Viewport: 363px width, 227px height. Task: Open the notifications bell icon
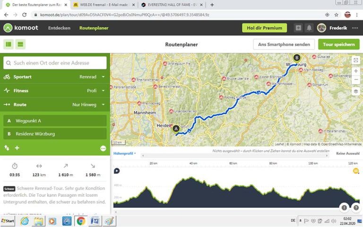[309, 28]
